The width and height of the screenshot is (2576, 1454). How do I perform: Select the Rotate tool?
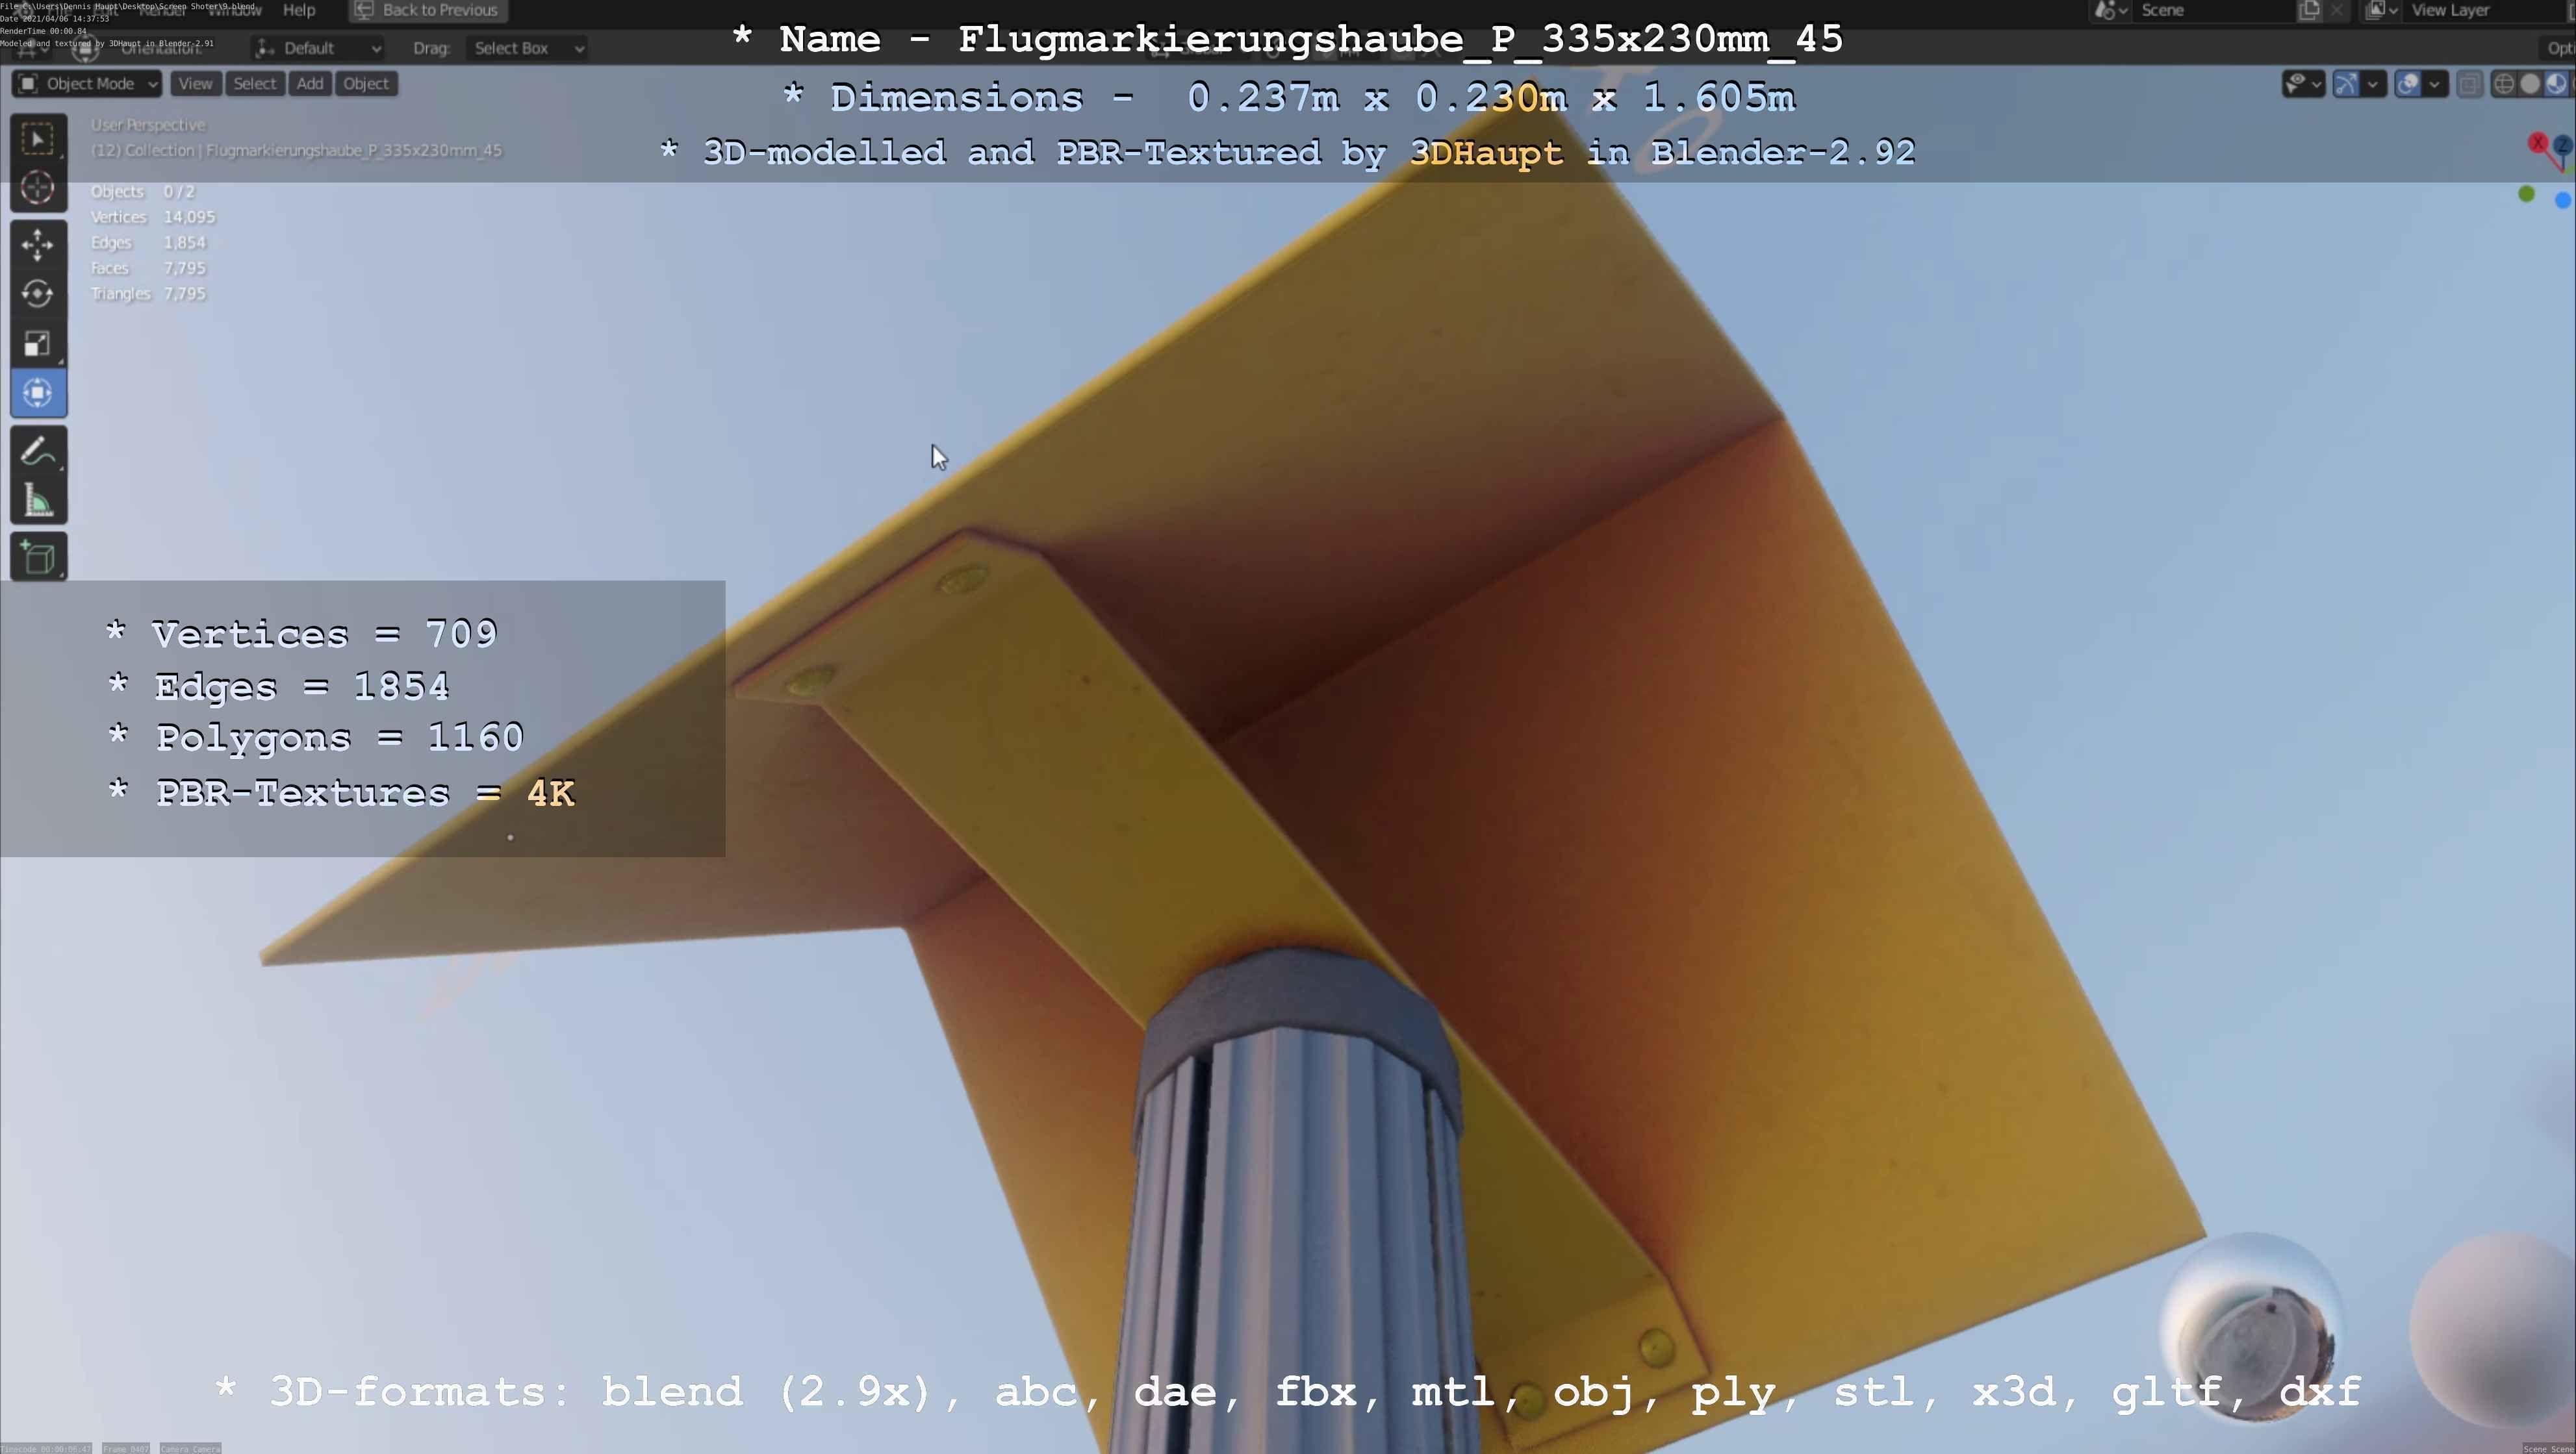[x=38, y=294]
